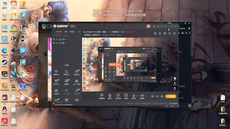Open settings gear beside the start live button
Screen dimensions: 230x129
pos(162,96)
